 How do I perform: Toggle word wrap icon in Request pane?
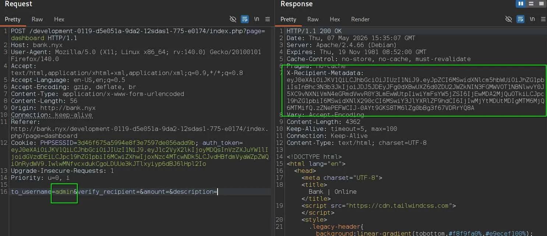244,19
